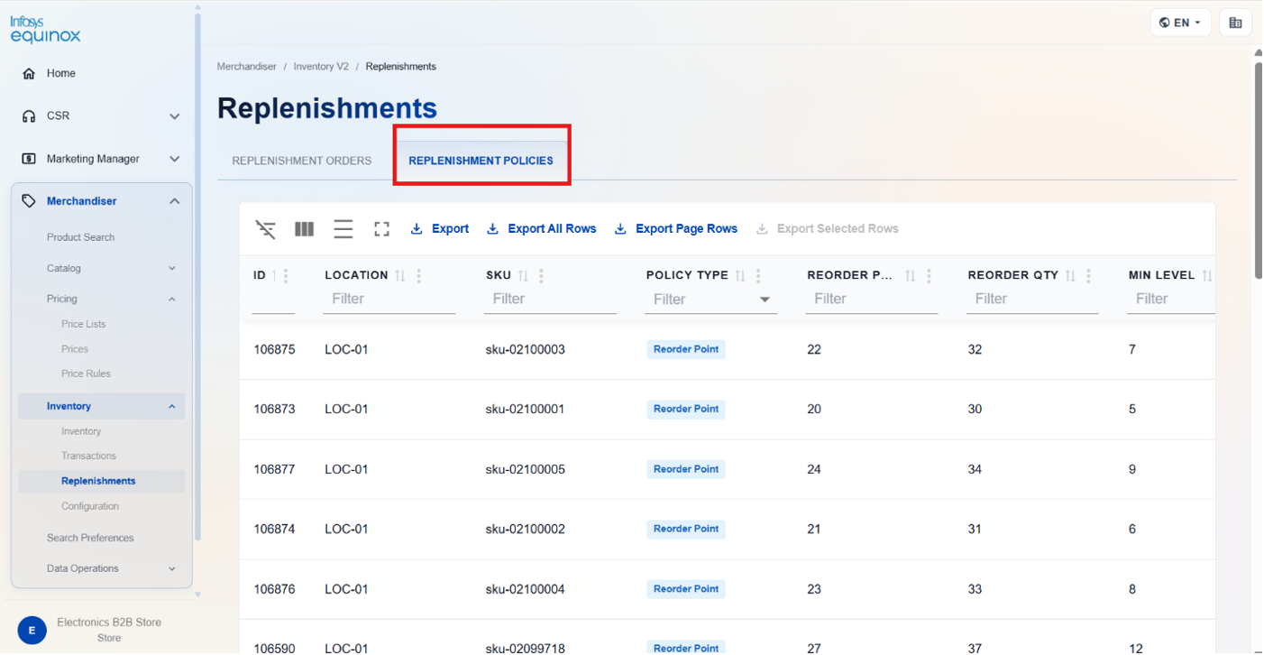Click Export Selected Rows button
Image resolution: width=1264 pixels, height=655 pixels.
(x=827, y=229)
